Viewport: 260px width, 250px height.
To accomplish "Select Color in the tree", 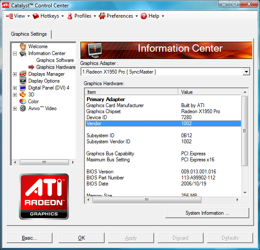I will point(33,102).
